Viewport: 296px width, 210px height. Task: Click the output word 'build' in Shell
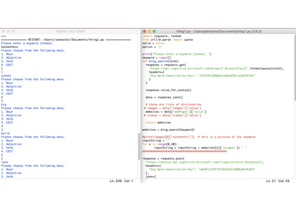(x=5, y=133)
